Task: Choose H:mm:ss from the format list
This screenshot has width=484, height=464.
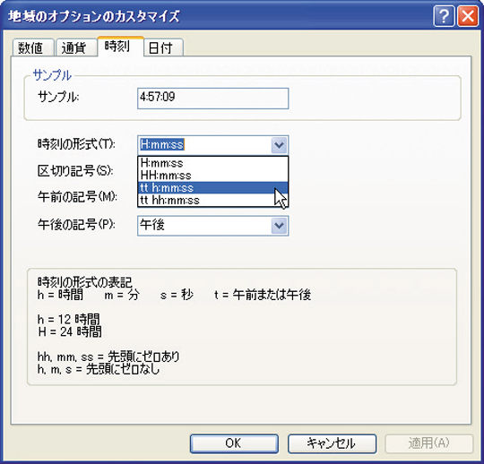Action: pyautogui.click(x=212, y=163)
